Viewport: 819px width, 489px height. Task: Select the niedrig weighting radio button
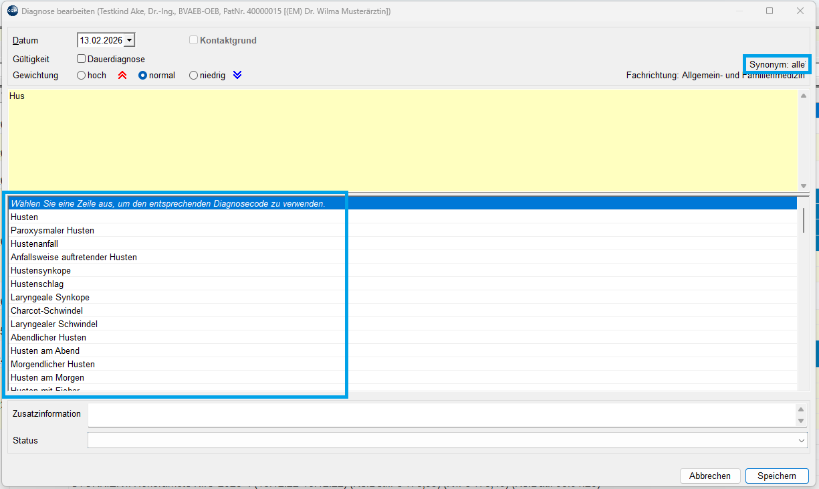coord(194,76)
